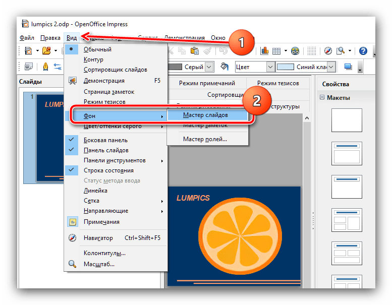Viewport: 392px width, 305px height.
Task: Open the Файл menu
Action: click(x=27, y=38)
